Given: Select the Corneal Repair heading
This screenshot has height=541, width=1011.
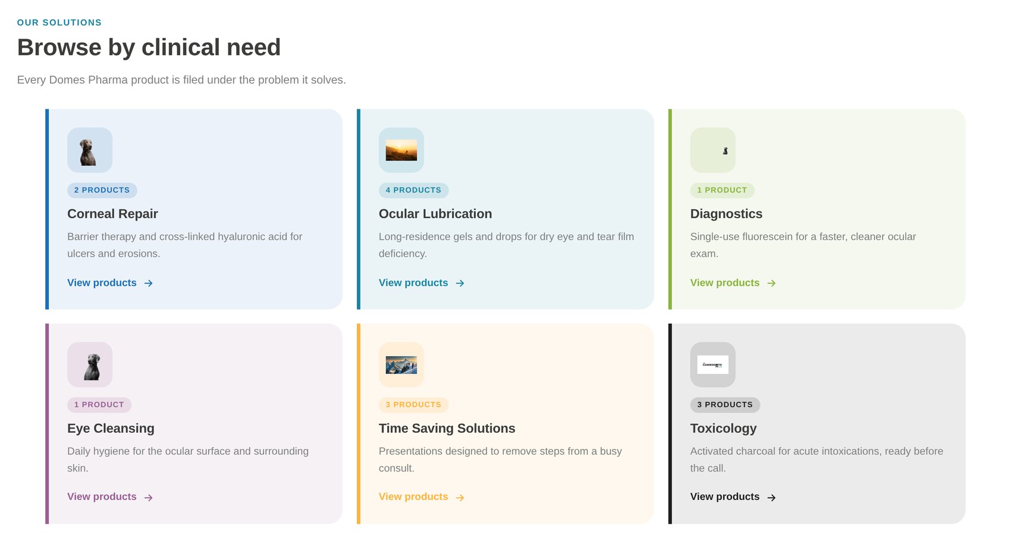Looking at the screenshot, I should pos(112,214).
